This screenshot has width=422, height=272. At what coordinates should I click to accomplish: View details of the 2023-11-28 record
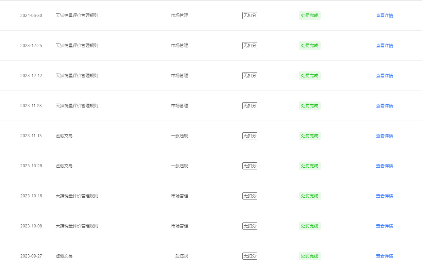click(384, 106)
